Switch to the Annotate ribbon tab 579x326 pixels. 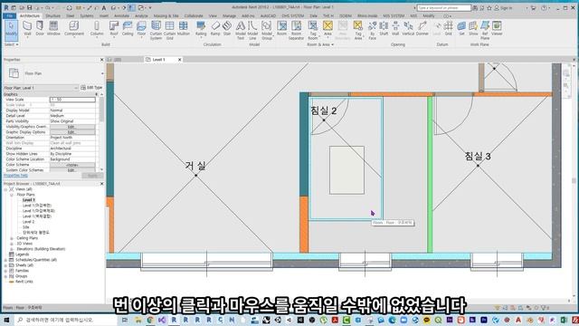click(x=121, y=16)
